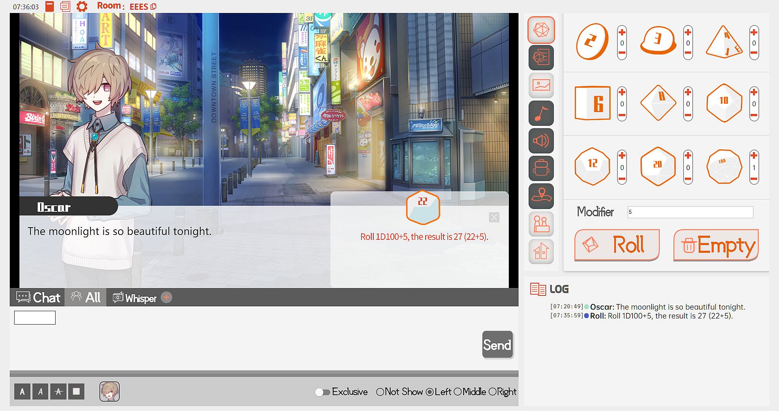Click the settings gear icon

click(x=82, y=6)
